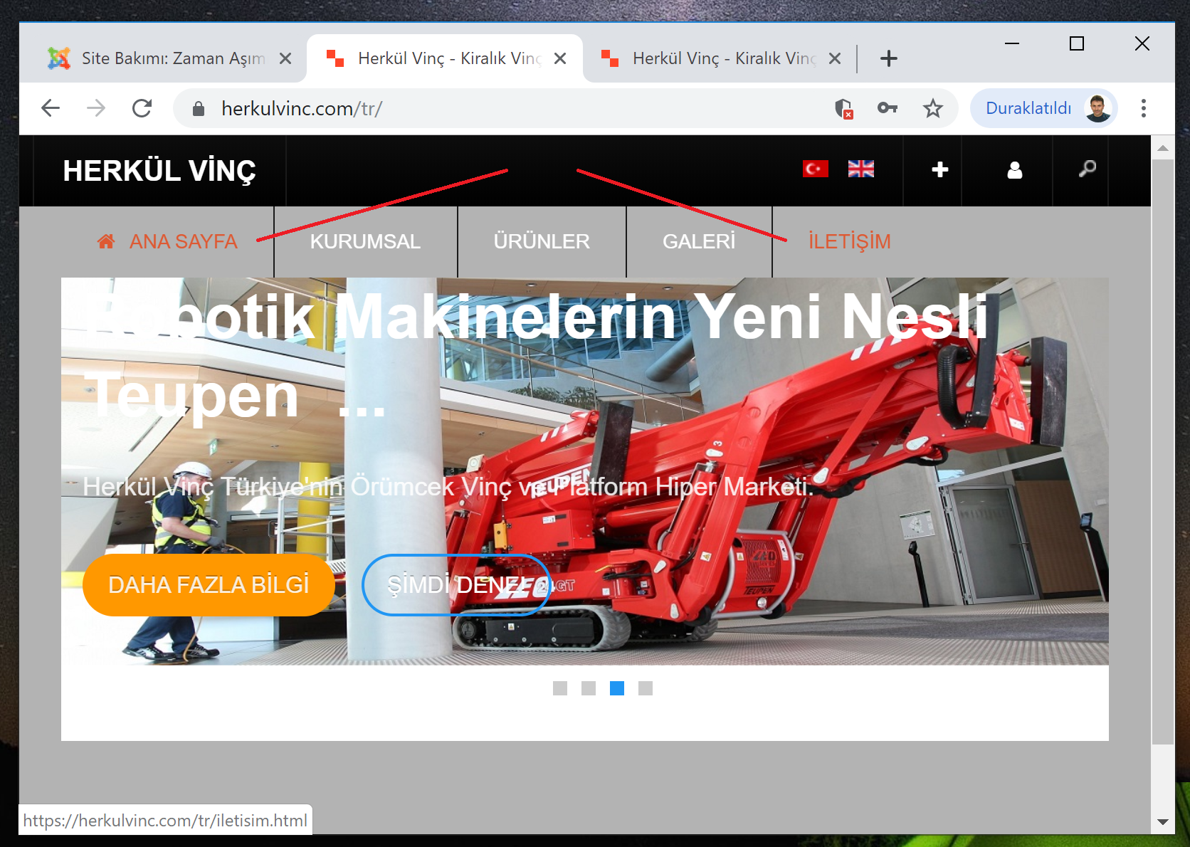The height and width of the screenshot is (847, 1190).
Task: Open the user account icon
Action: pos(1015,169)
